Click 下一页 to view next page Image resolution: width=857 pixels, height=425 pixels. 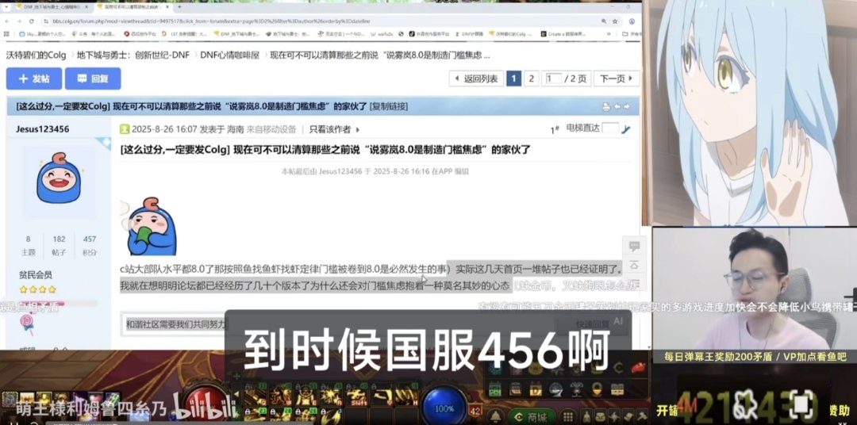point(616,78)
